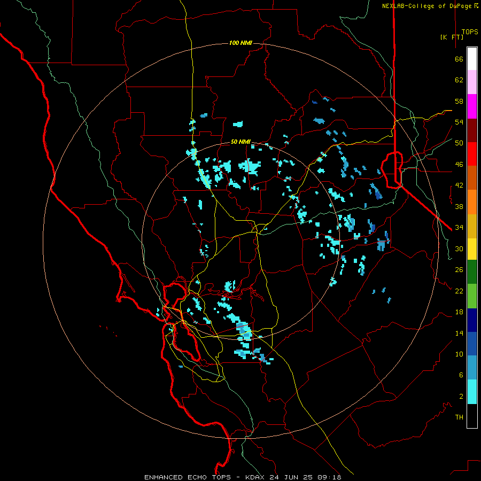Click legend value 10
481x481 pixels.
pos(459,354)
